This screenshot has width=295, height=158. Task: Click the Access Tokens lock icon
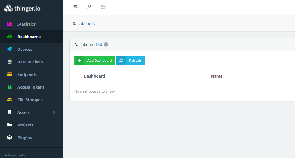click(x=9, y=87)
